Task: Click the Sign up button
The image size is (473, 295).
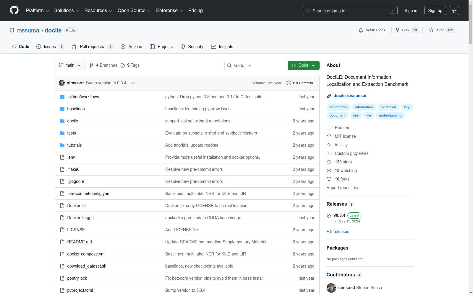Action: [435, 11]
